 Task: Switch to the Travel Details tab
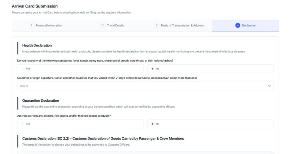tap(115, 26)
